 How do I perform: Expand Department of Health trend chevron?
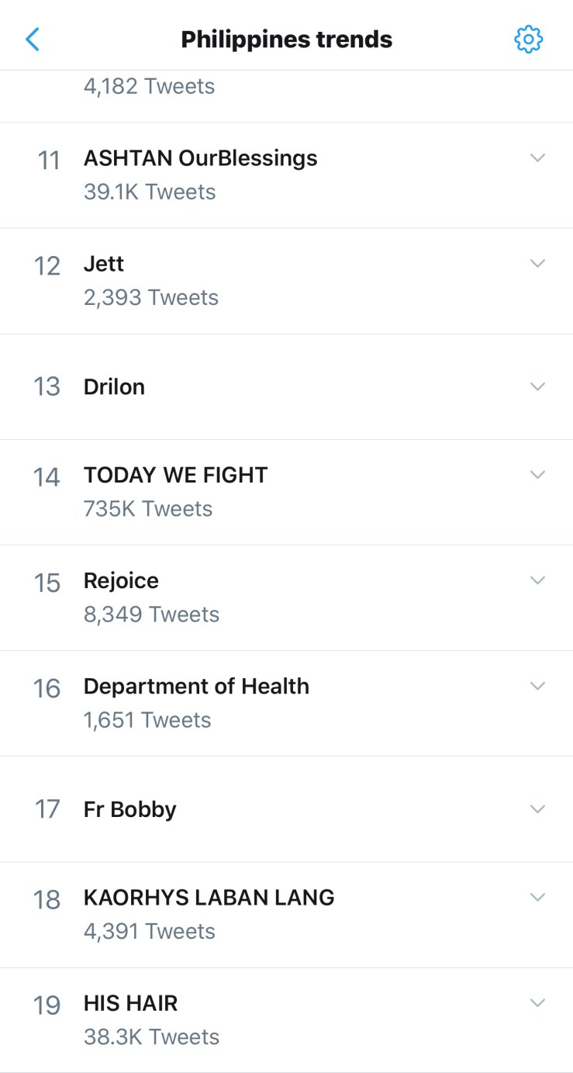(537, 685)
